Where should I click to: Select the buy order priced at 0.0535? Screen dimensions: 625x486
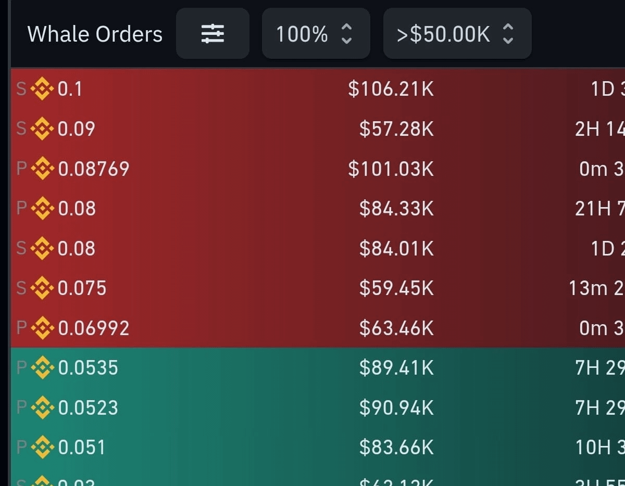coord(88,368)
